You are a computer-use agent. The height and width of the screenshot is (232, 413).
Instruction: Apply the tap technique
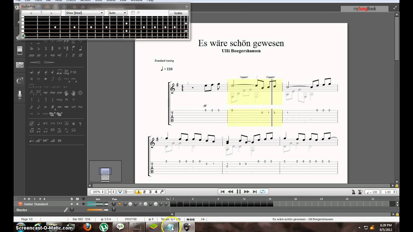[x=45, y=92]
